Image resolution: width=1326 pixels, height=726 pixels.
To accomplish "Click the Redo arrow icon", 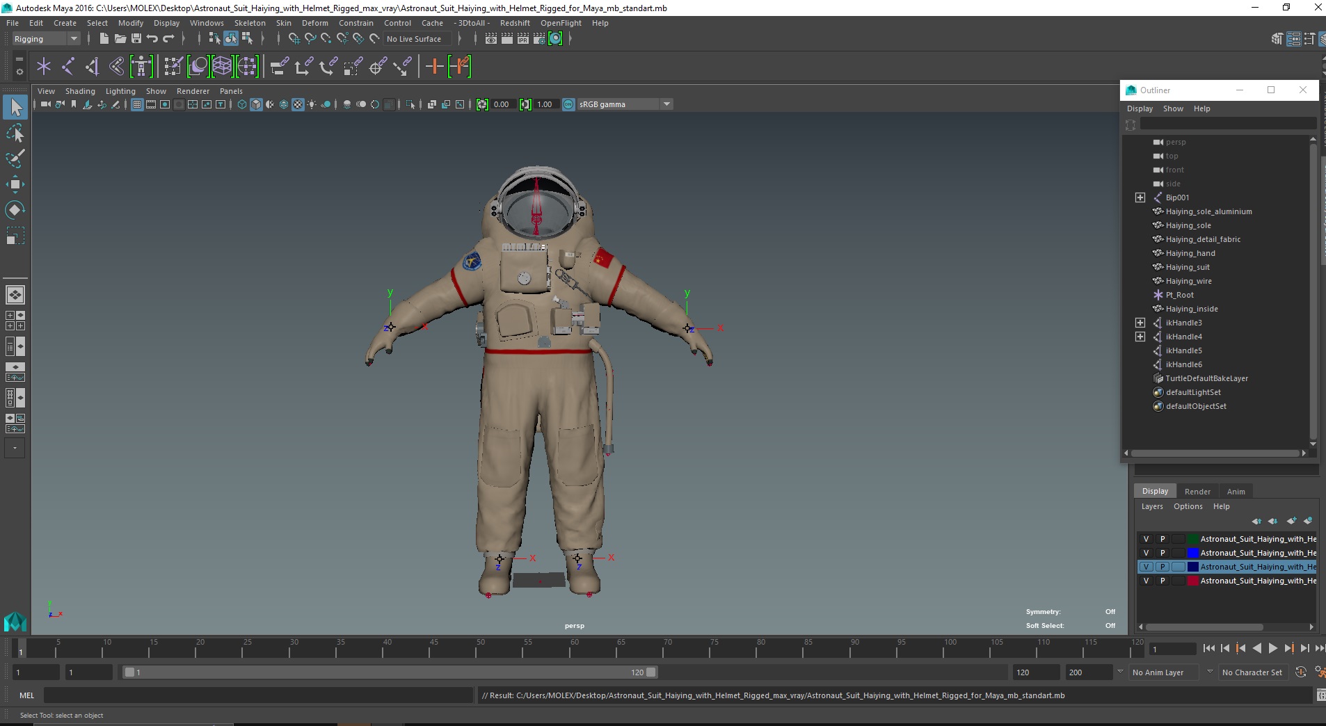I will click(168, 39).
